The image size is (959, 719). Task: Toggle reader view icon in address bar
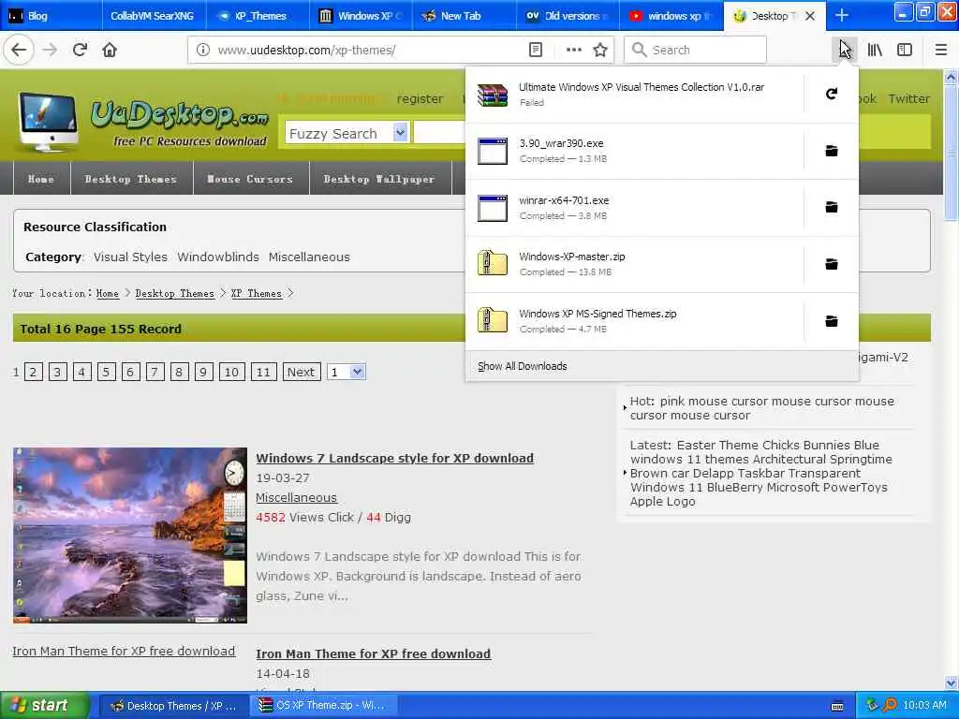pyautogui.click(x=535, y=51)
